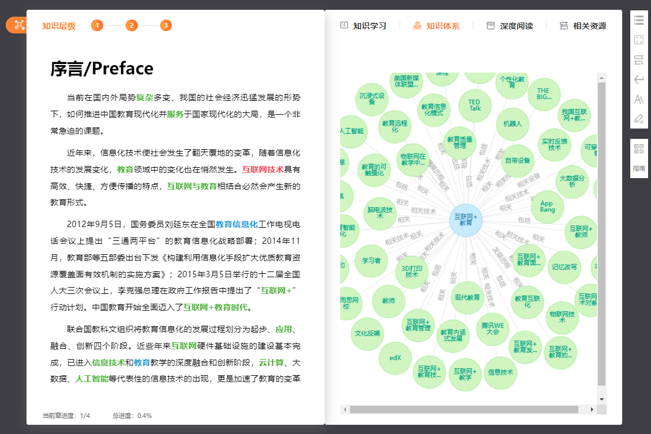This screenshot has width=651, height=434.
Task: Click the 指南 guide button
Action: tap(638, 168)
